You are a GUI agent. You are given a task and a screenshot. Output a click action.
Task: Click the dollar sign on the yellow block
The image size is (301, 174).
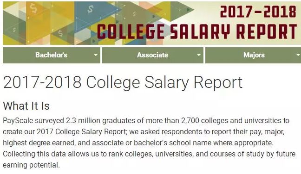pos(33,9)
